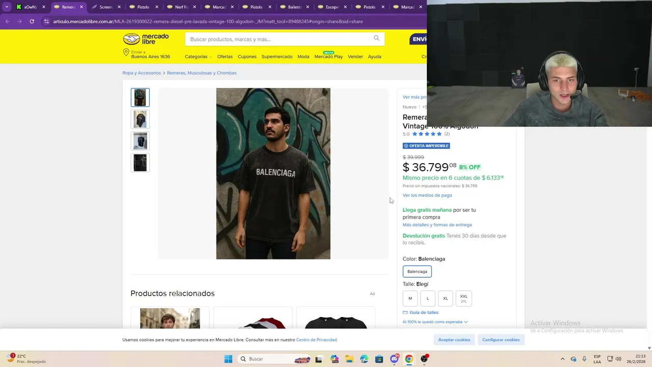Click the Windows taskbar Buscar search box
652x367 pixels.
275,359
